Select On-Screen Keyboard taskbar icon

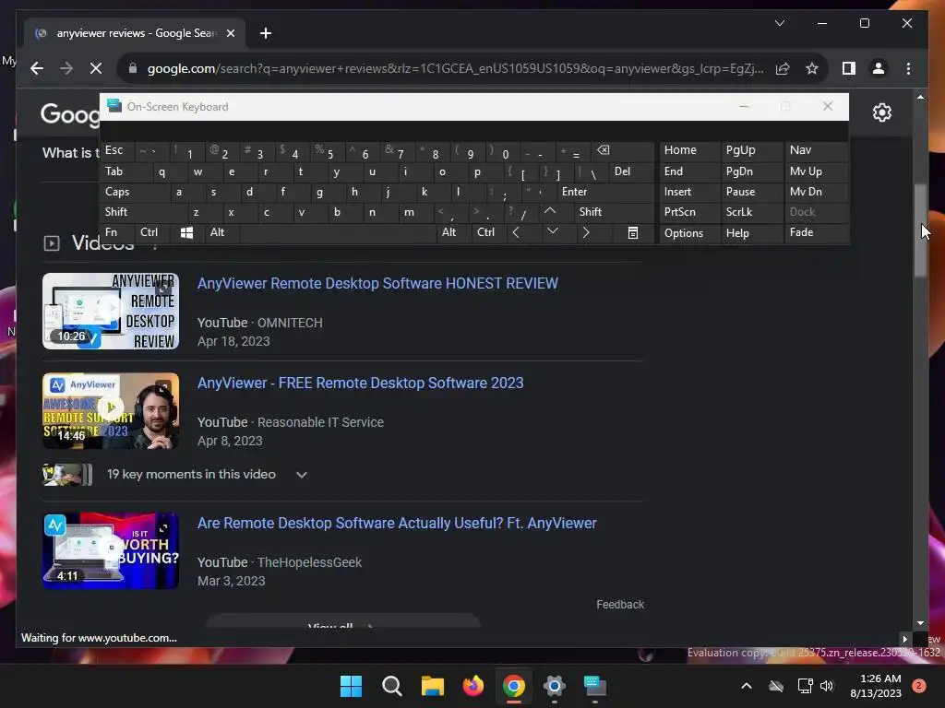(x=595, y=686)
